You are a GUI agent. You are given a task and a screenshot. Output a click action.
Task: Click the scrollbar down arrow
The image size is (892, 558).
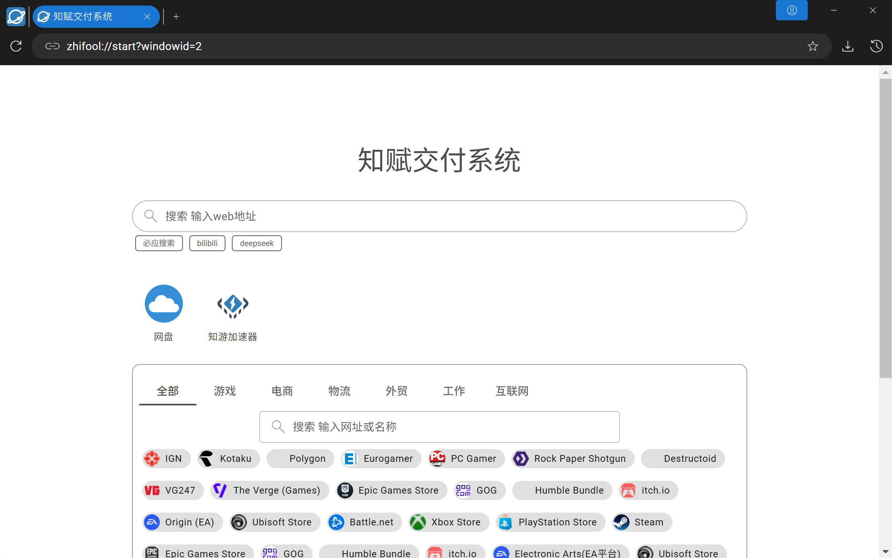point(885,551)
